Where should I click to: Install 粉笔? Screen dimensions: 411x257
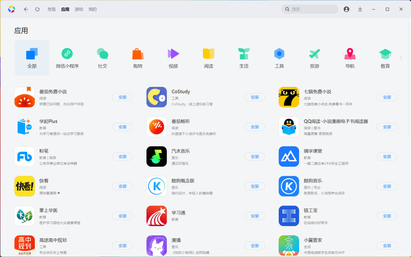pos(122,156)
